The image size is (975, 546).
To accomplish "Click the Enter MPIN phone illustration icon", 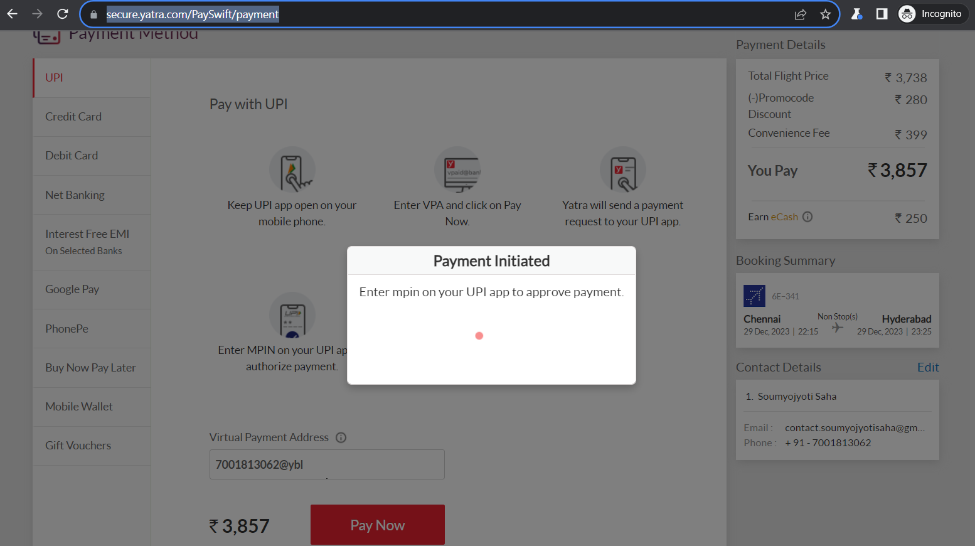I will pos(292,315).
